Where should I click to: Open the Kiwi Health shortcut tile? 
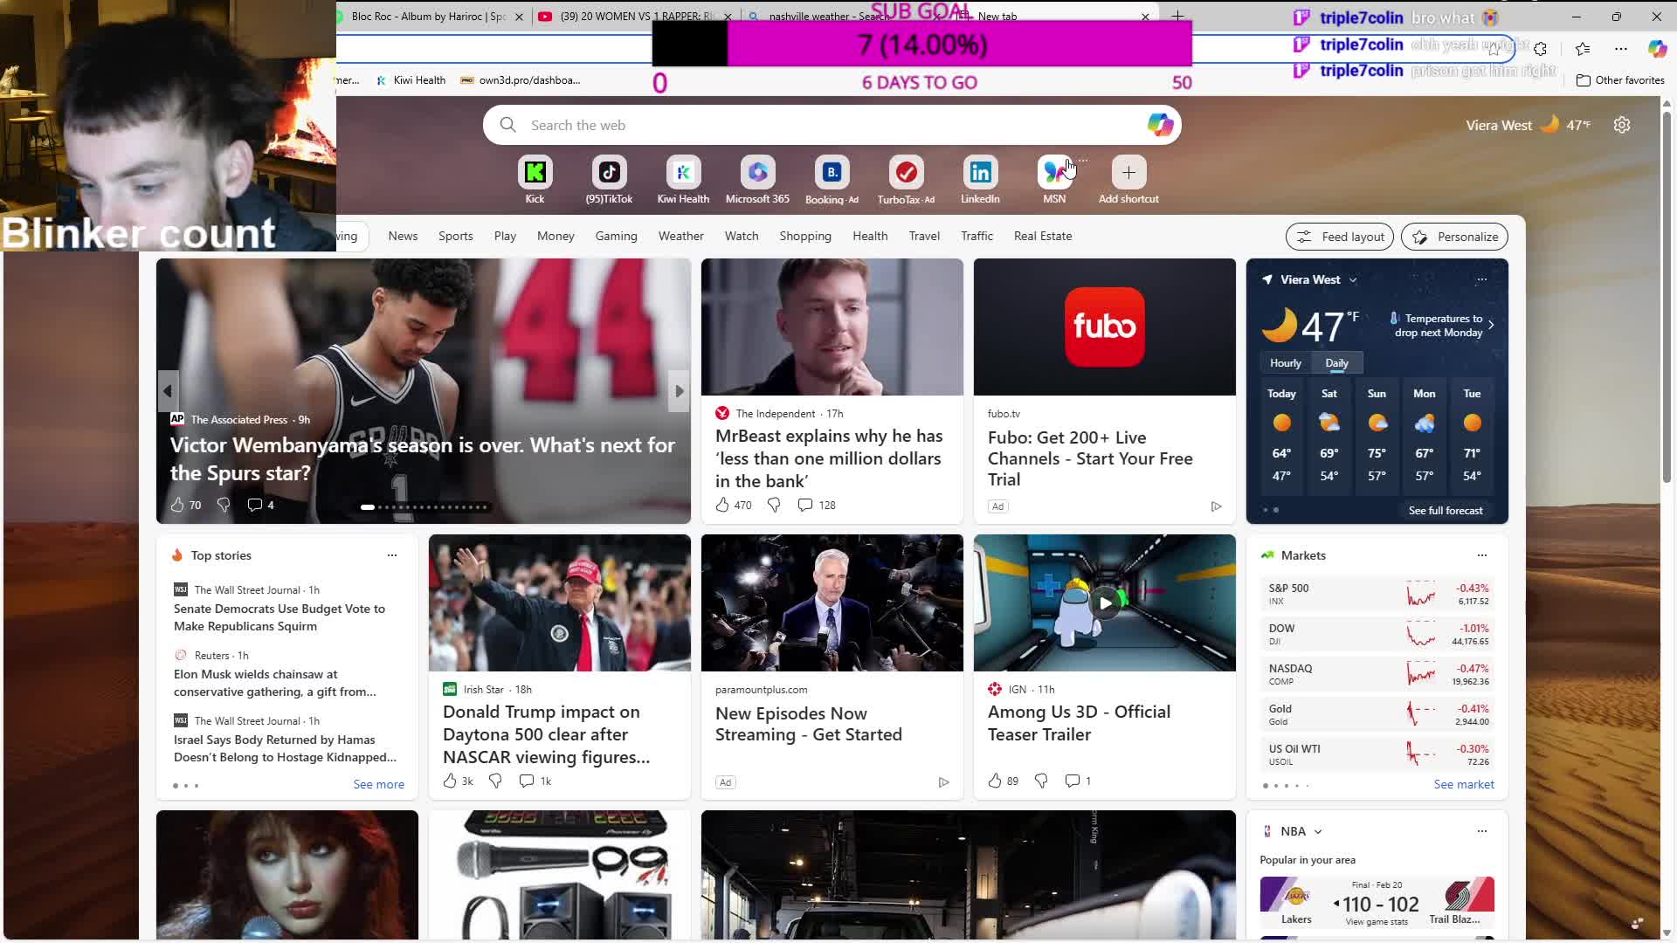point(683,173)
